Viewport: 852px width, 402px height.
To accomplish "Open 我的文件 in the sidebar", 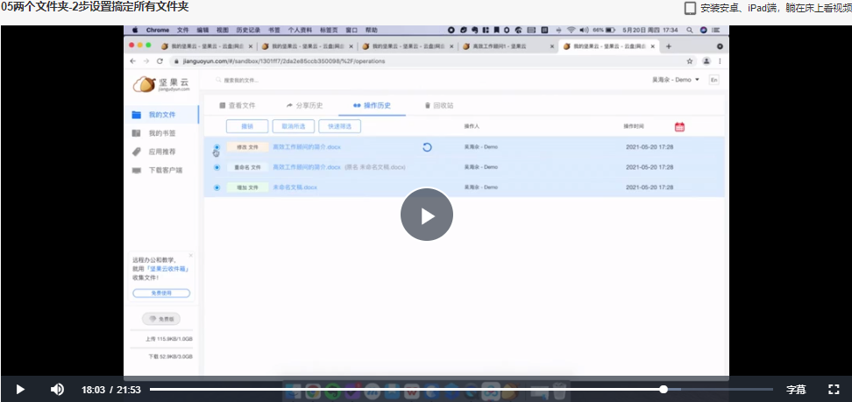I will [161, 115].
